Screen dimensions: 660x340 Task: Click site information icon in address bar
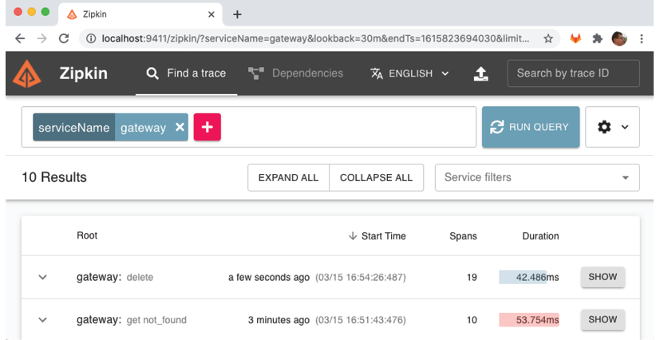[90, 39]
